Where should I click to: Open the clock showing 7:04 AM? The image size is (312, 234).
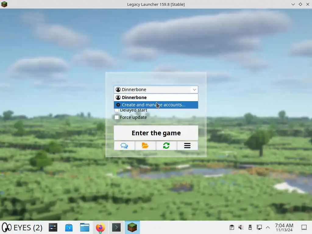[x=284, y=227]
